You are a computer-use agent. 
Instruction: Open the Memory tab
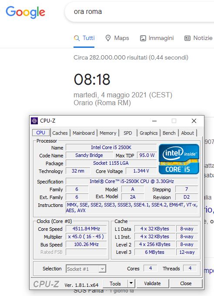(x=108, y=133)
